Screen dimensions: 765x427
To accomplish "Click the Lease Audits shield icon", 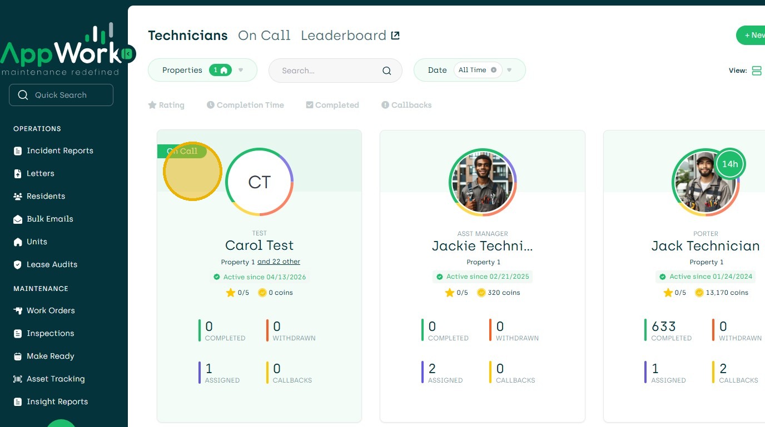I will (18, 265).
